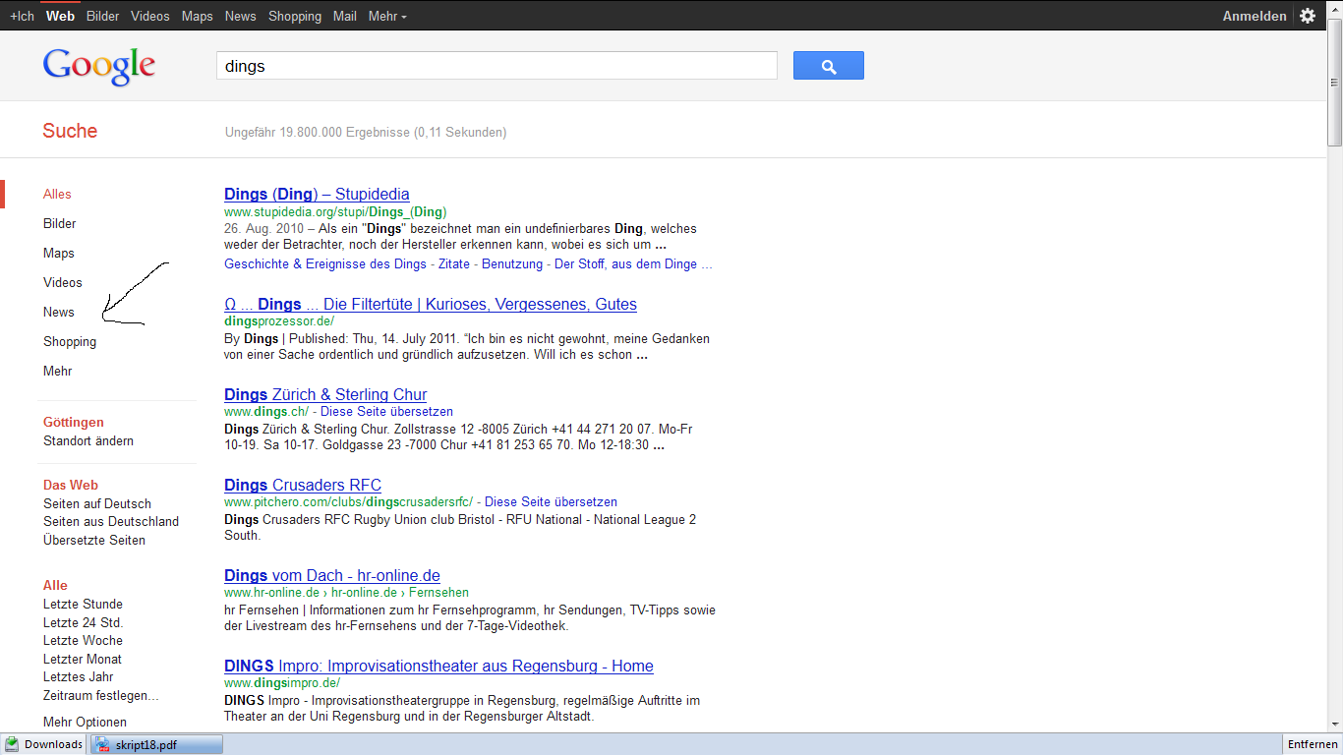Select Web in the top navigation bar
Viewport: 1343px width, 755px height.
(x=60, y=16)
